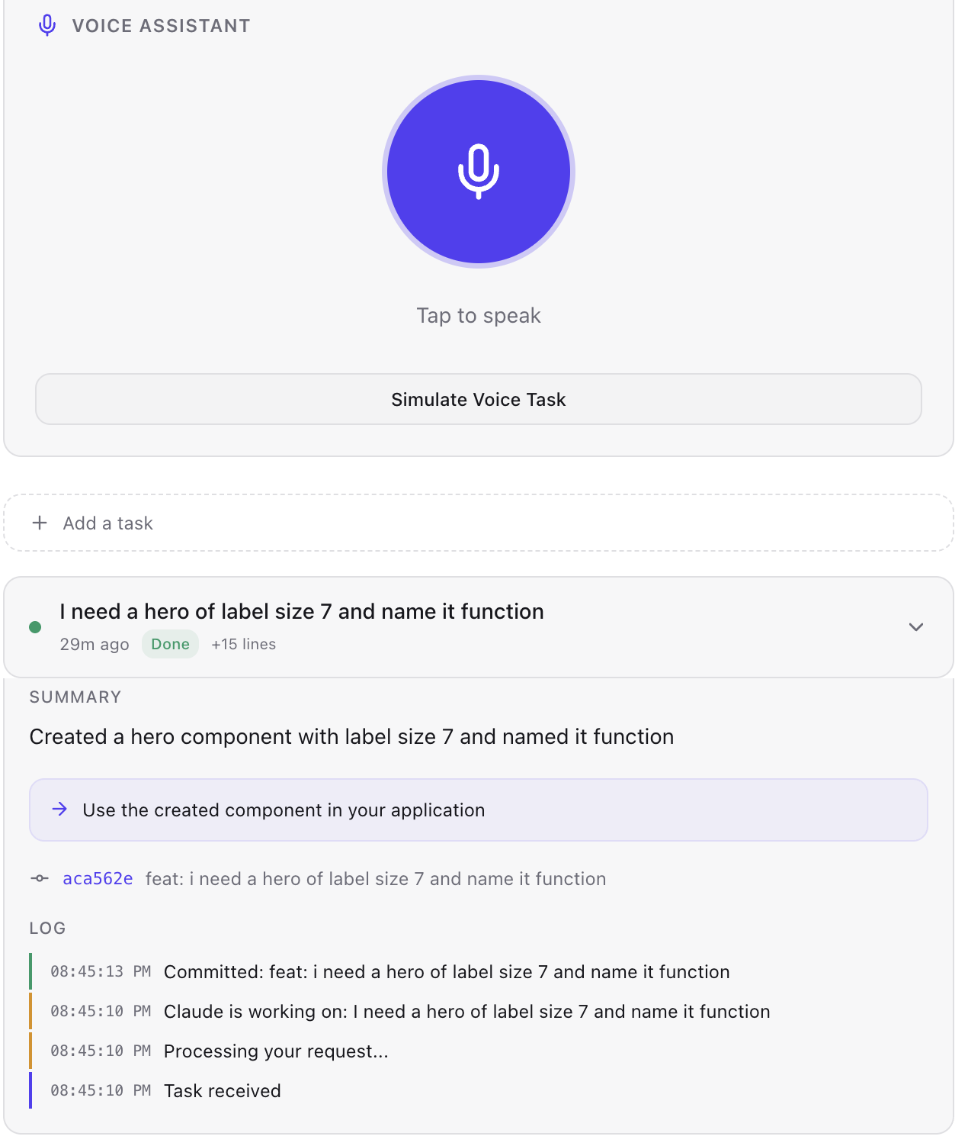Select the Committed log entry at 08:45:13 PM
968x1146 pixels.
[390, 971]
